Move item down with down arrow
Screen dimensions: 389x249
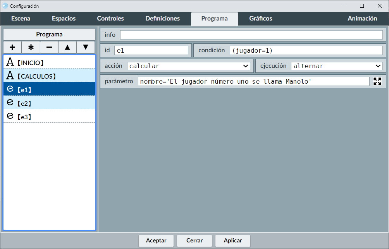pos(86,47)
